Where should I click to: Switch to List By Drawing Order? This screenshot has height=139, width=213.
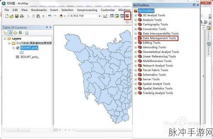5,33
